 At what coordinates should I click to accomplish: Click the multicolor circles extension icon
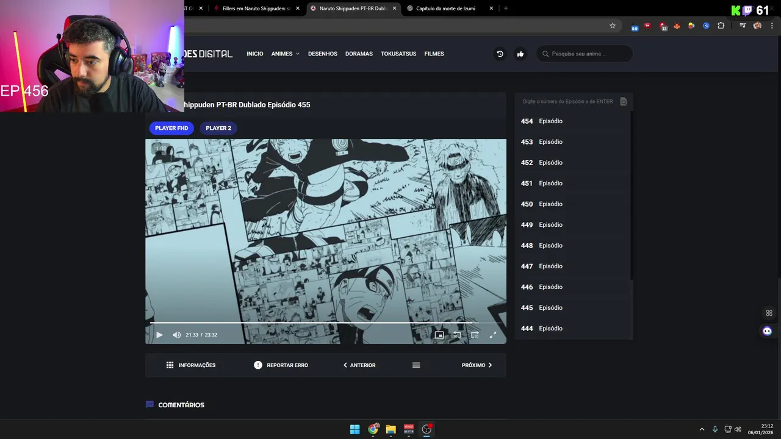click(691, 26)
